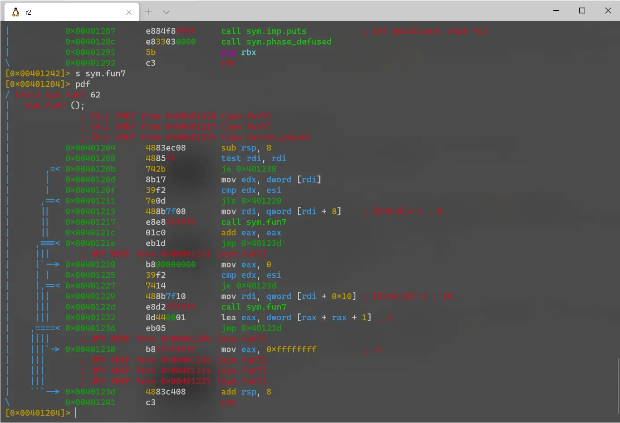Click opcode bytes 488b7f08

(x=166, y=211)
